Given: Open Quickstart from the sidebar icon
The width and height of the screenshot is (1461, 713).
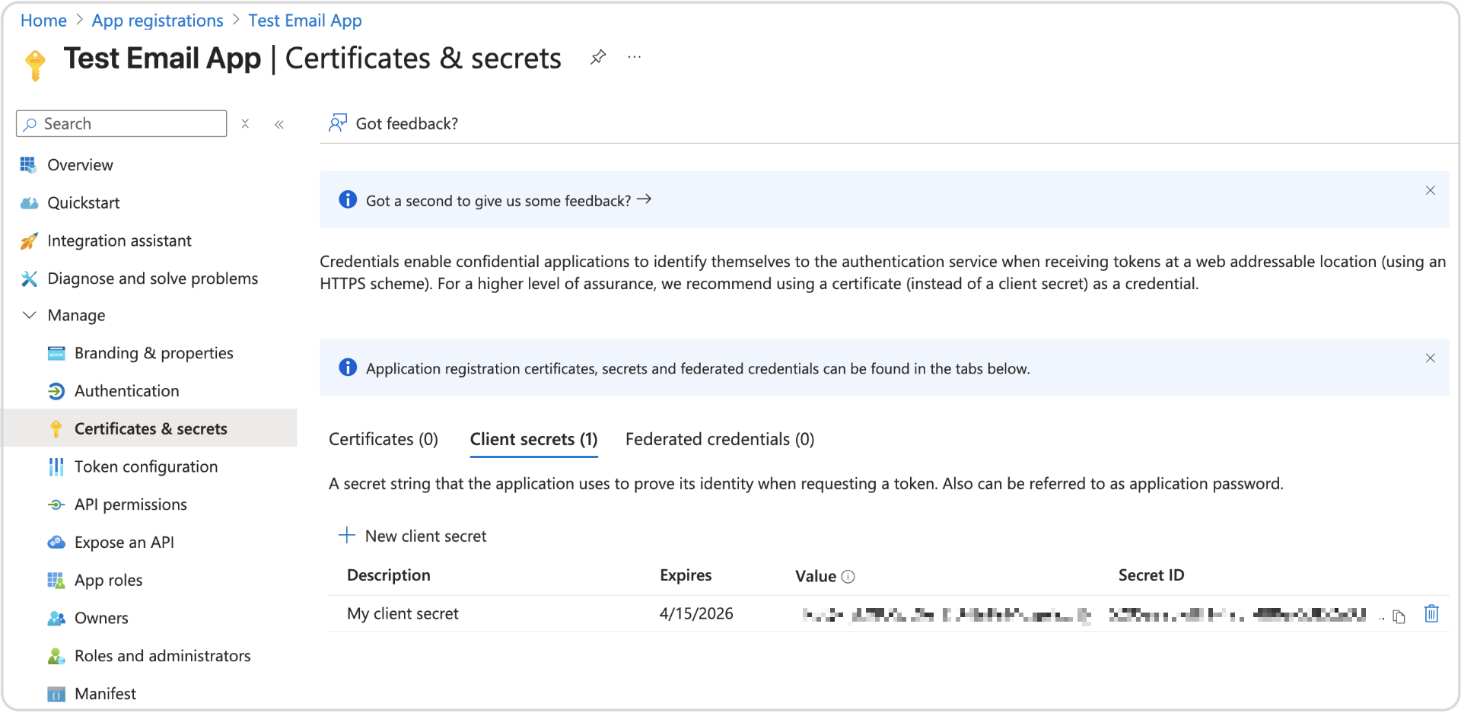Looking at the screenshot, I should [28, 202].
